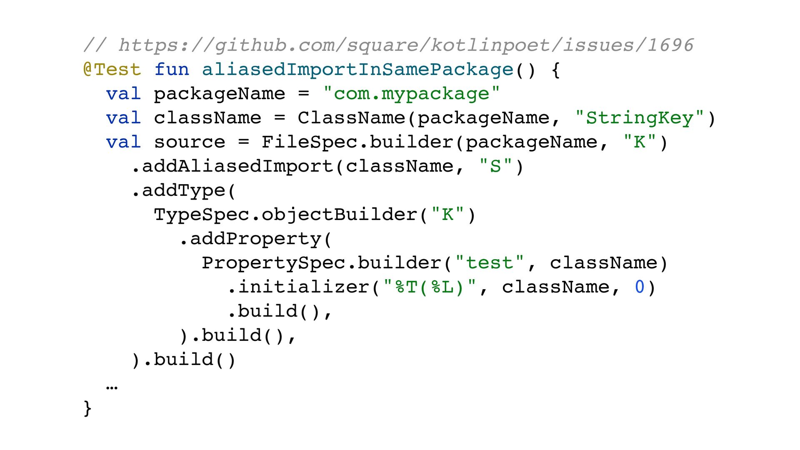Screen dimensions: 800x450
Task: Click the fun keyword
Action: (x=172, y=69)
